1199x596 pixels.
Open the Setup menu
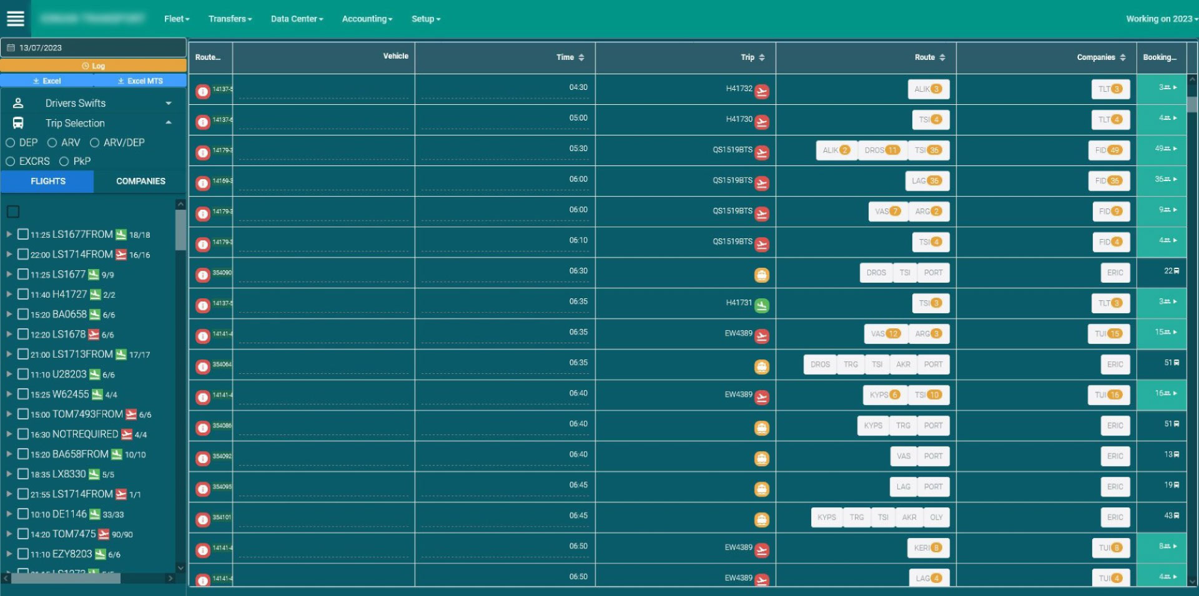point(426,19)
